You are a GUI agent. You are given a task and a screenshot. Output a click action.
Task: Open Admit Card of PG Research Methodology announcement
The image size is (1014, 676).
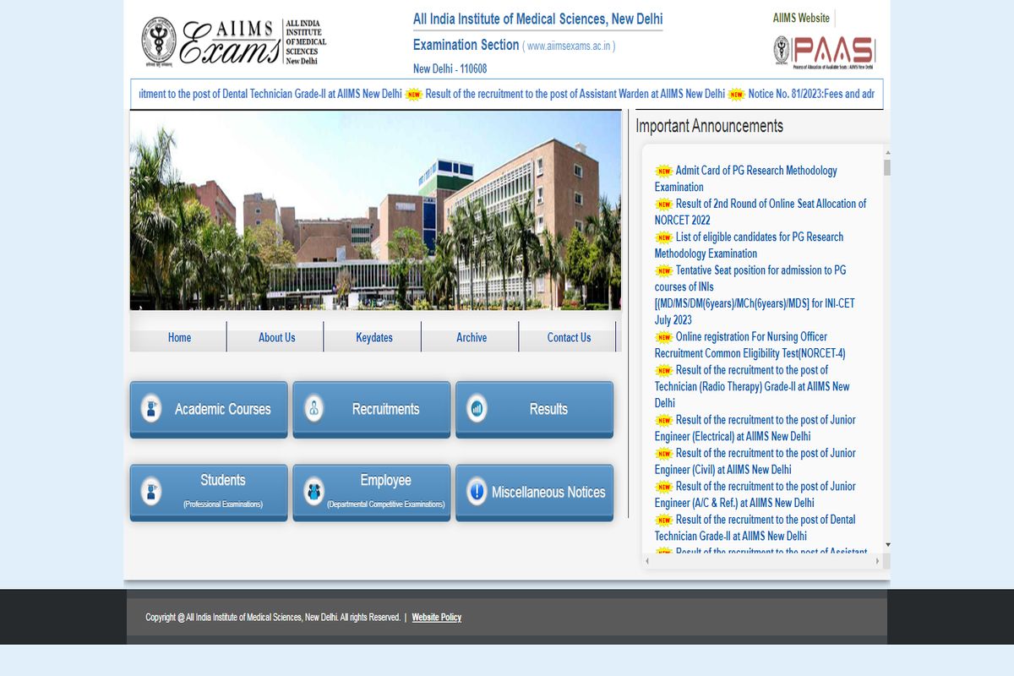pos(755,171)
